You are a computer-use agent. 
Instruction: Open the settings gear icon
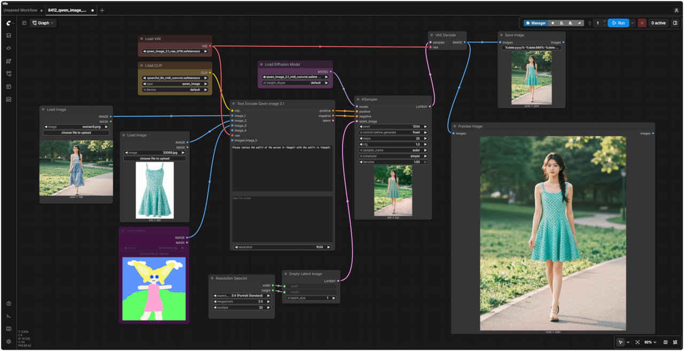pyautogui.click(x=9, y=341)
